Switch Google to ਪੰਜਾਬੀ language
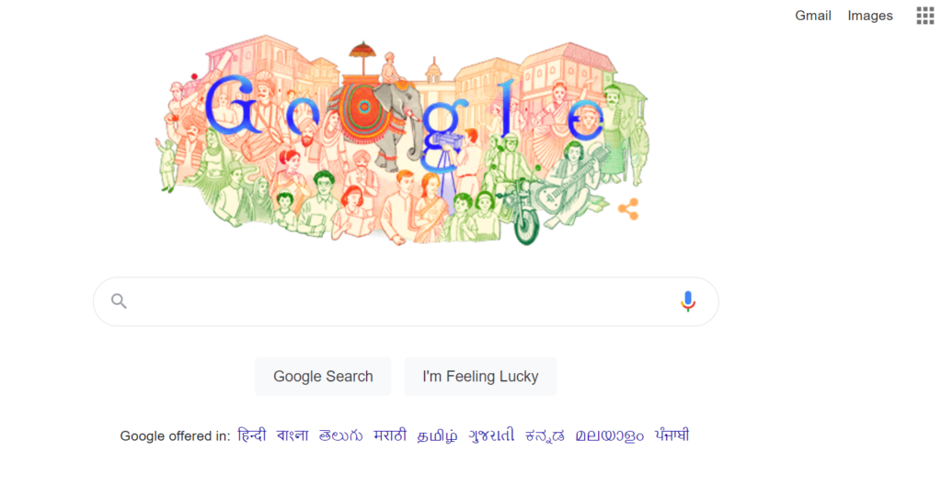Image resolution: width=942 pixels, height=486 pixels. click(x=672, y=435)
